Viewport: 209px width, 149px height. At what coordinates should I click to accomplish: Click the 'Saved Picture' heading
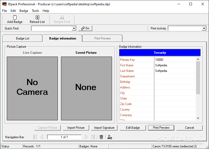[86, 53]
